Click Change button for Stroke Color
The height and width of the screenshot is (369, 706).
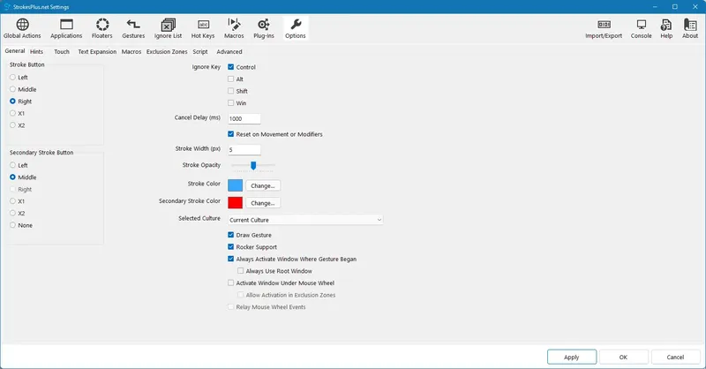tap(263, 185)
